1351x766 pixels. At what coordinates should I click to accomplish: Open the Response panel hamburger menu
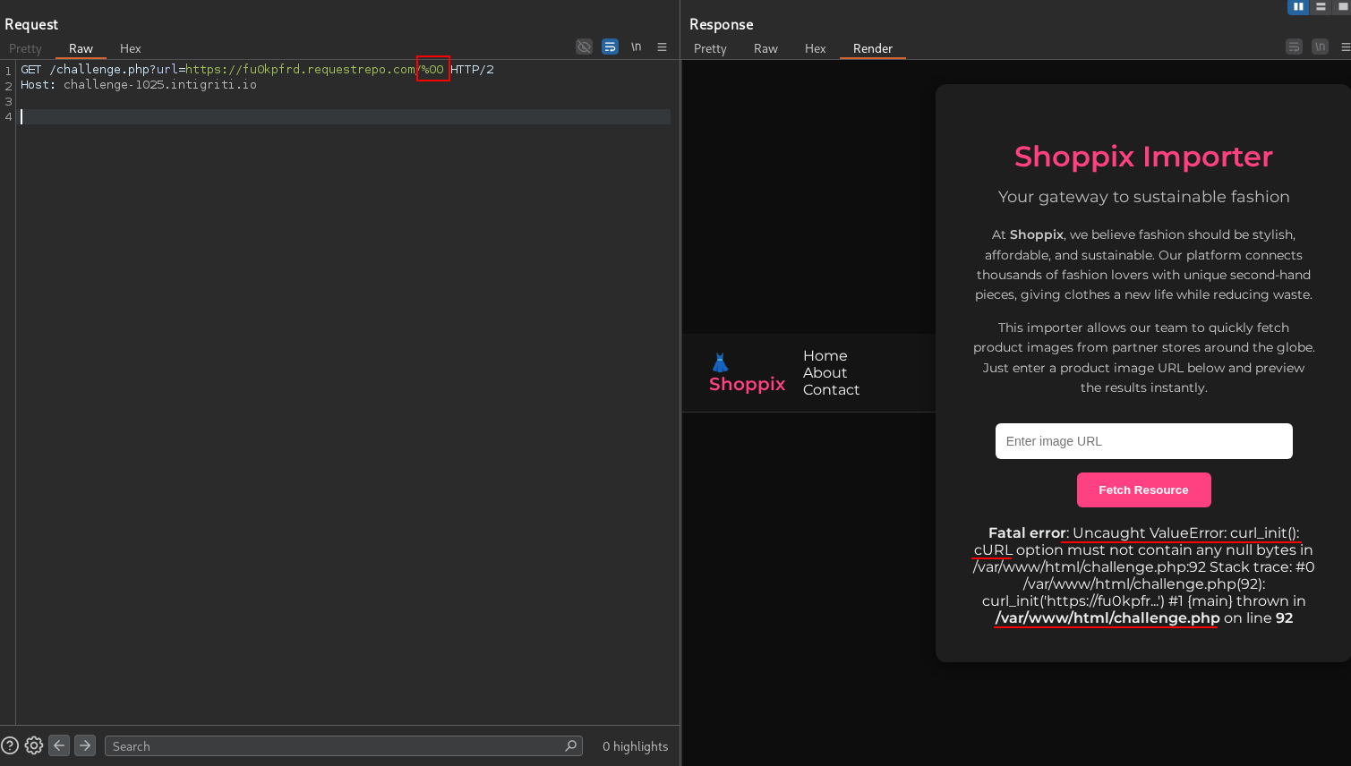pyautogui.click(x=1345, y=47)
